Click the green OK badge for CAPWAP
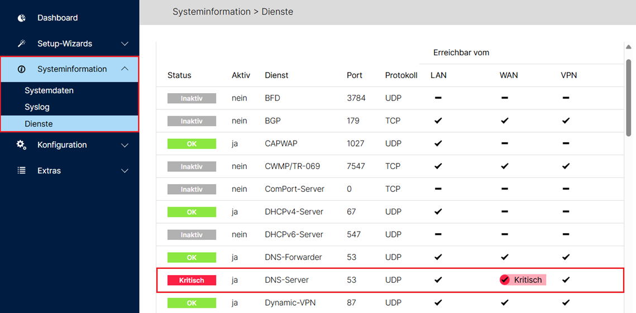This screenshot has width=636, height=313. 192,143
